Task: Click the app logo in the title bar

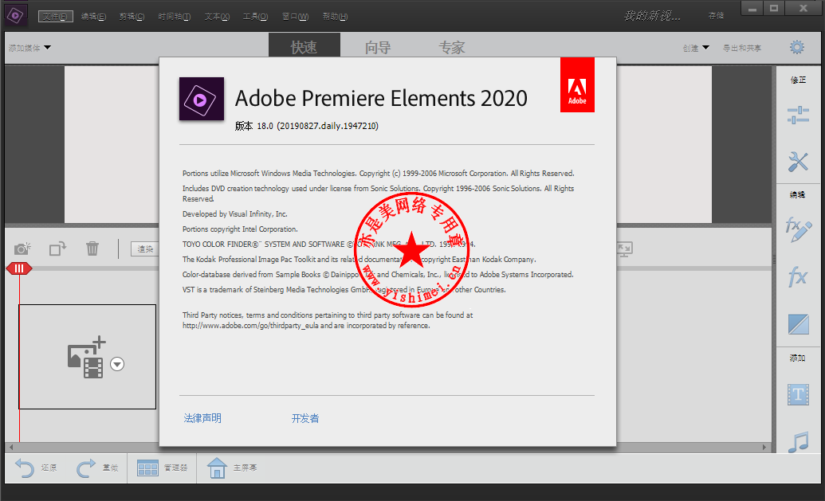Action: pos(16,15)
